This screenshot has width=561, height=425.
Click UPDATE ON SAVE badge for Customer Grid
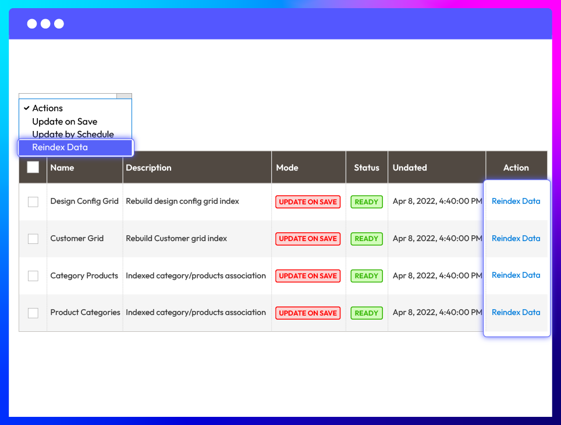pyautogui.click(x=308, y=239)
